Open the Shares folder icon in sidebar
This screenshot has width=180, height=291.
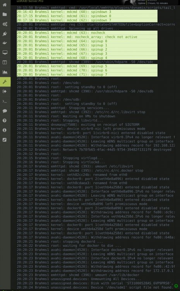point(5,14)
